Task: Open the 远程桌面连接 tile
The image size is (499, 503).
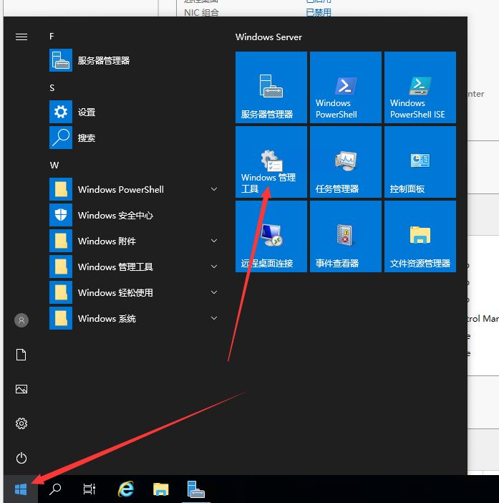Action: [x=271, y=236]
